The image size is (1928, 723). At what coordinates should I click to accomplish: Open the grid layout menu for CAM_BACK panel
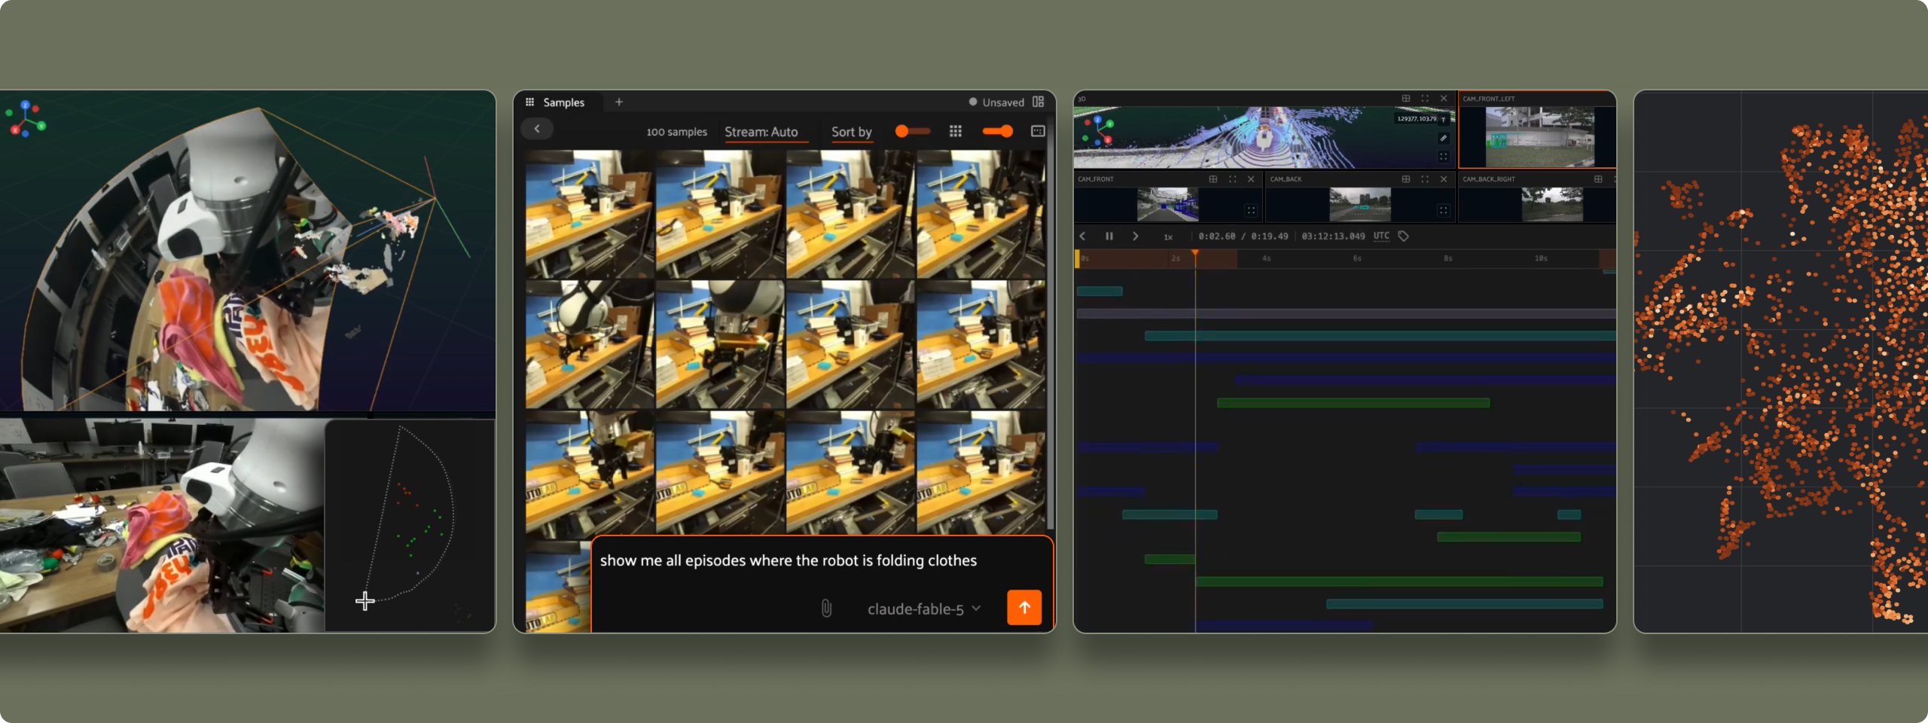(x=1405, y=179)
